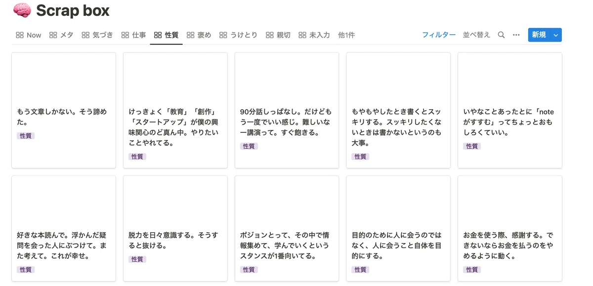Select the 親切 view tab
The image size is (593, 286).
(x=278, y=35)
